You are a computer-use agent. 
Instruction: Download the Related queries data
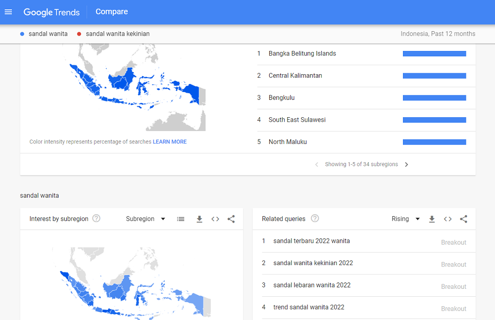432,219
